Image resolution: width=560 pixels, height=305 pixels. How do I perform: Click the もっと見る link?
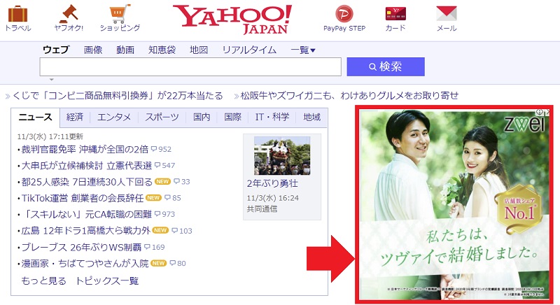(x=44, y=281)
